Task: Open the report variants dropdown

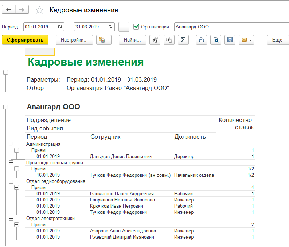Action: [104, 40]
